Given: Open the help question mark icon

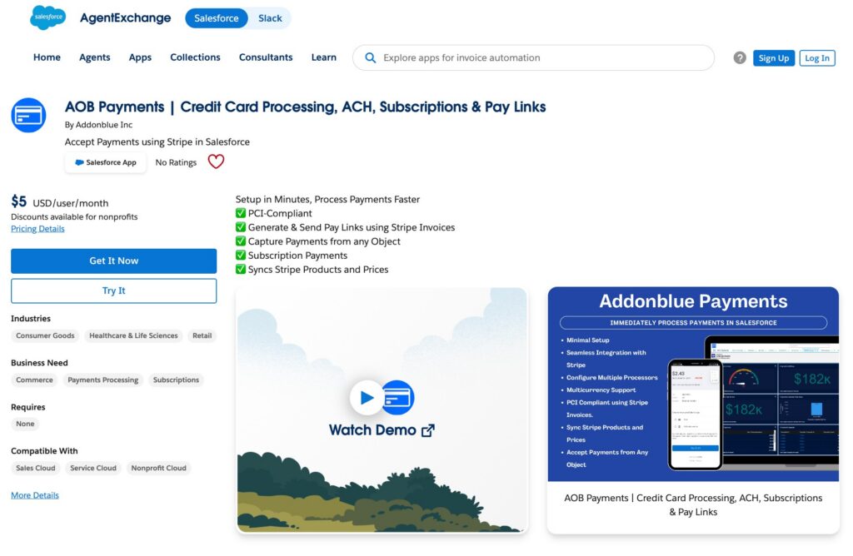Looking at the screenshot, I should pos(740,57).
